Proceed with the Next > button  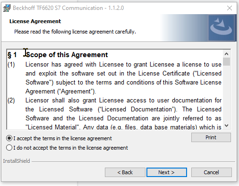point(167,172)
